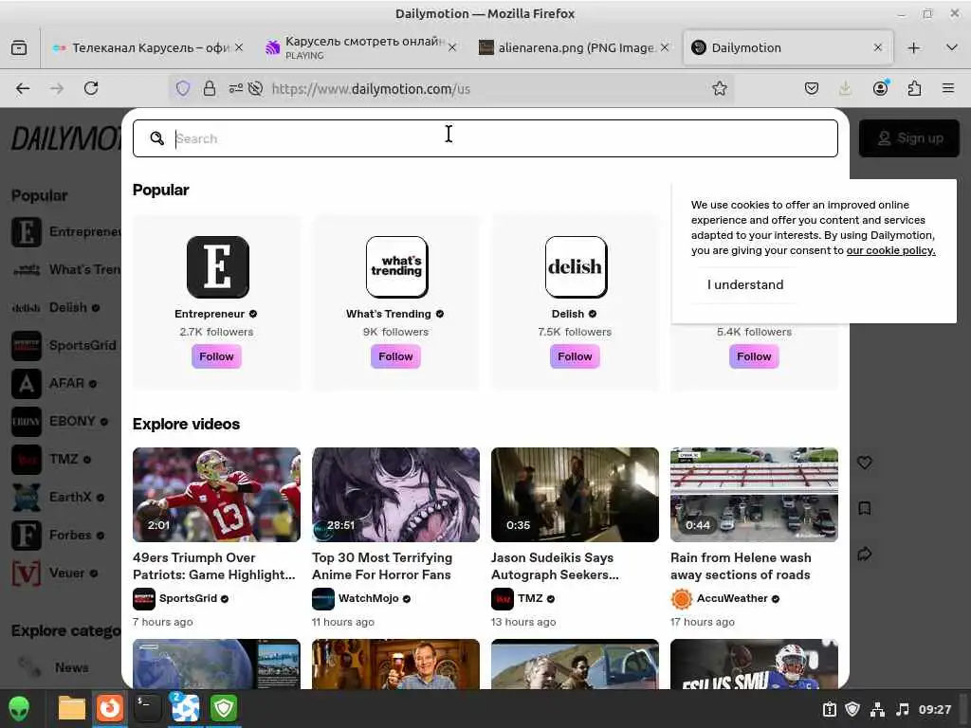Click the network tray icon
The height and width of the screenshot is (728, 971).
[x=877, y=709]
